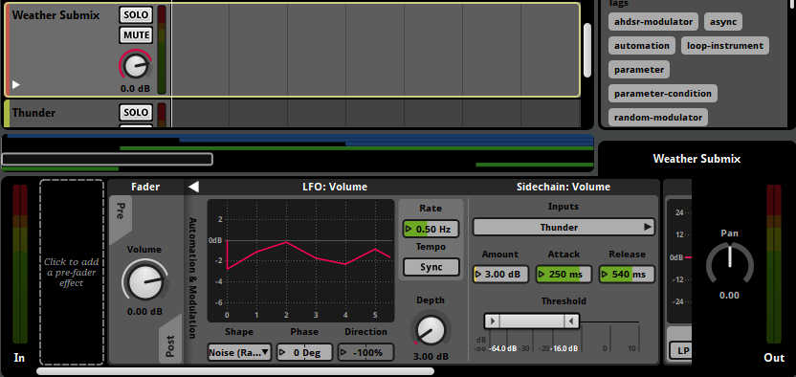Click the Weather Submix track volume knob
The width and height of the screenshot is (796, 377).
tap(136, 66)
